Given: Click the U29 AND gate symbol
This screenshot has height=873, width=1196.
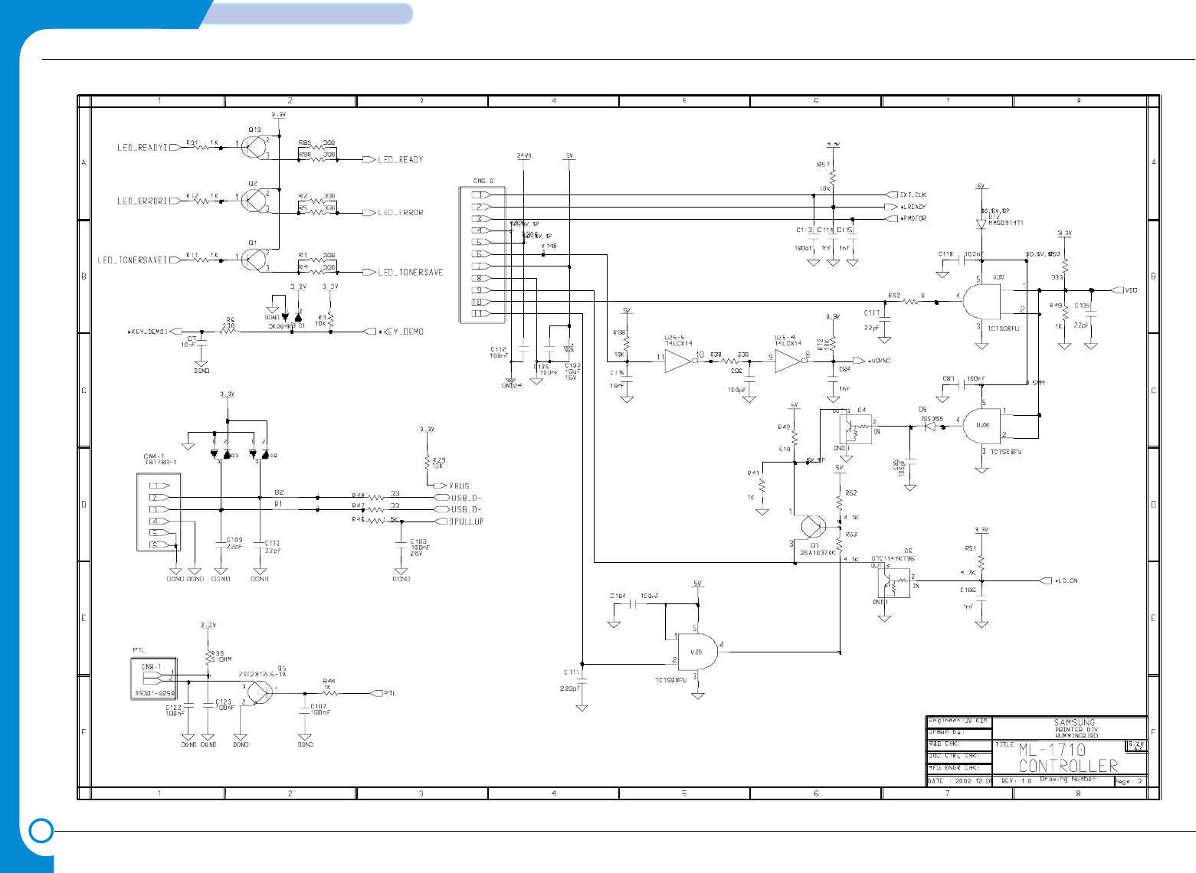Looking at the screenshot, I should 697,652.
